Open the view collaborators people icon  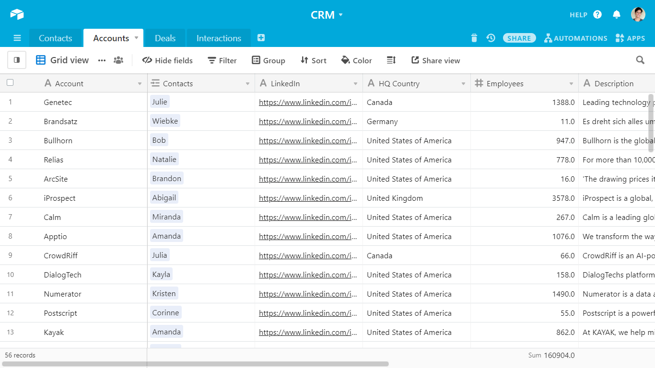(118, 60)
